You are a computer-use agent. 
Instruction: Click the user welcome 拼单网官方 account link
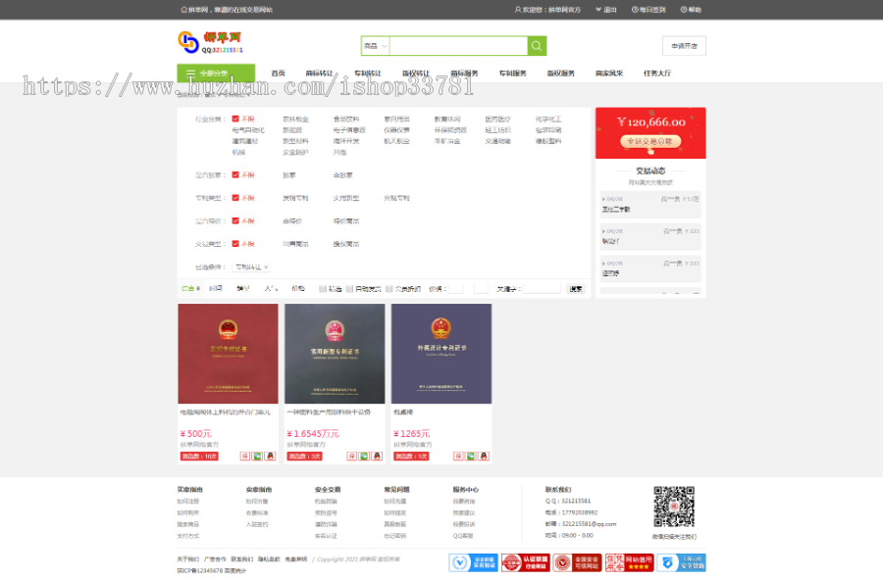[547, 10]
